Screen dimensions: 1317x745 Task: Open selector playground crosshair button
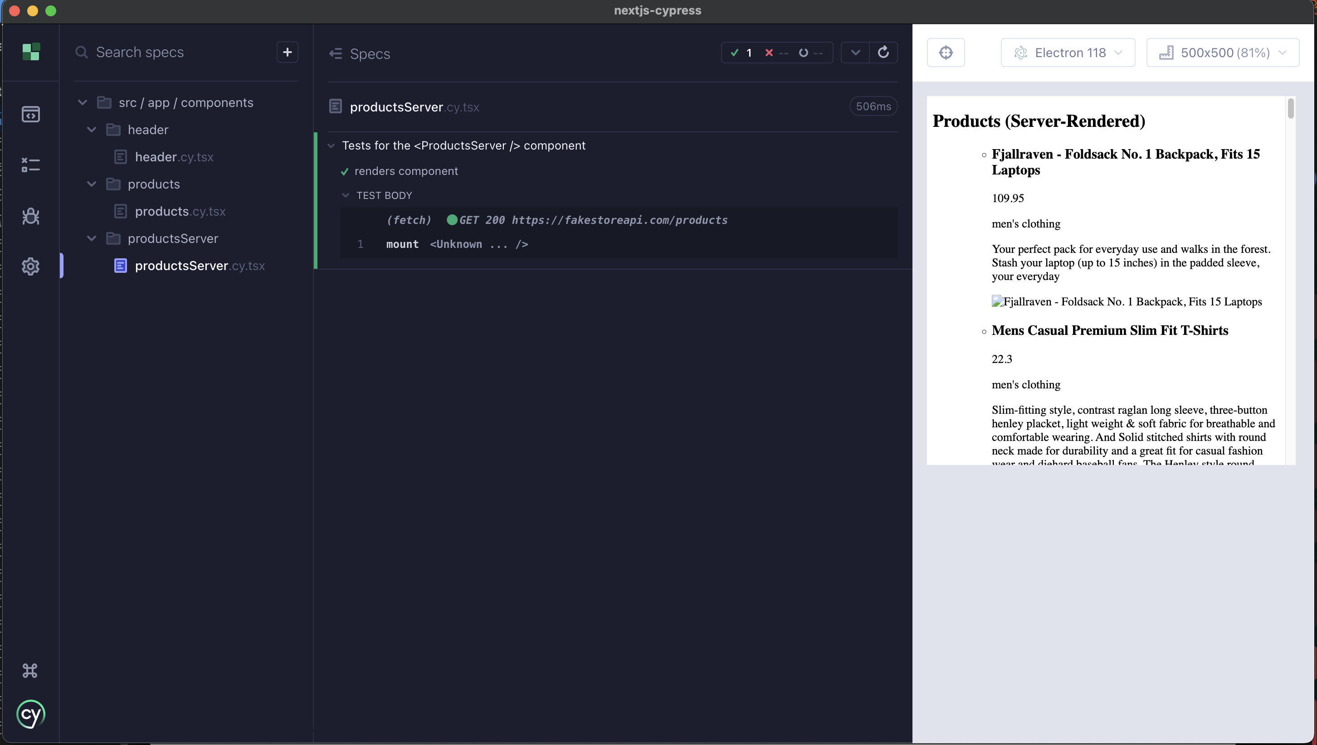[x=946, y=52]
